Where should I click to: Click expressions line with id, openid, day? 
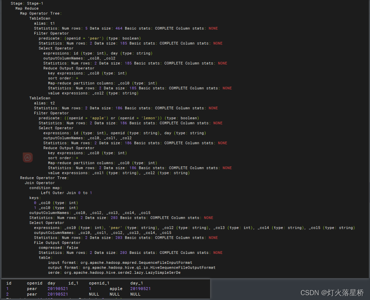[124, 133]
